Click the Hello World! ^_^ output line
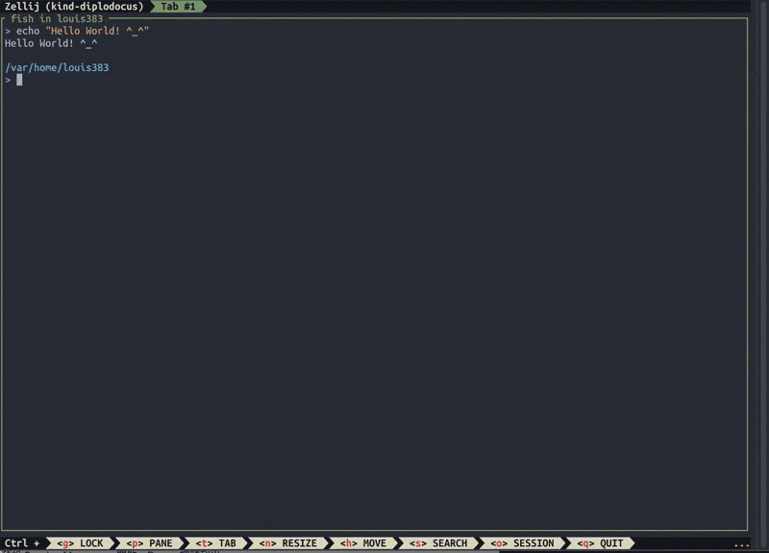This screenshot has width=769, height=553. (x=51, y=43)
